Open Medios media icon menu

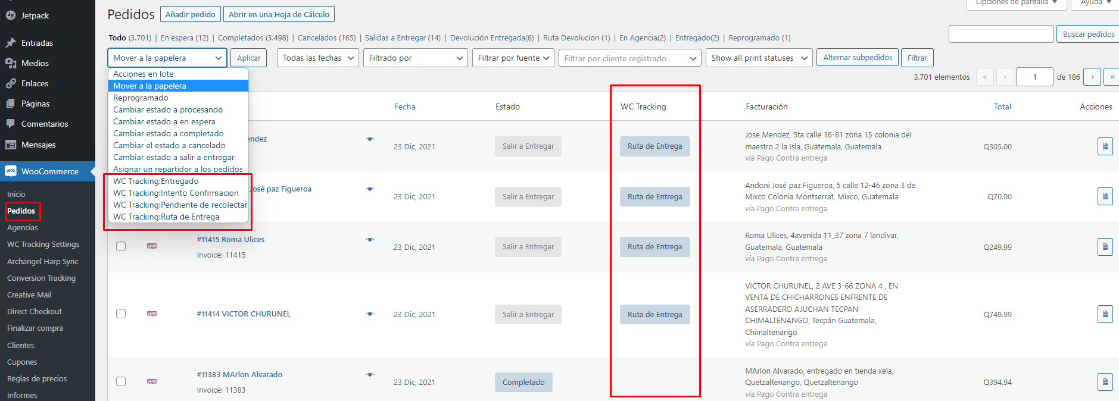(11, 63)
